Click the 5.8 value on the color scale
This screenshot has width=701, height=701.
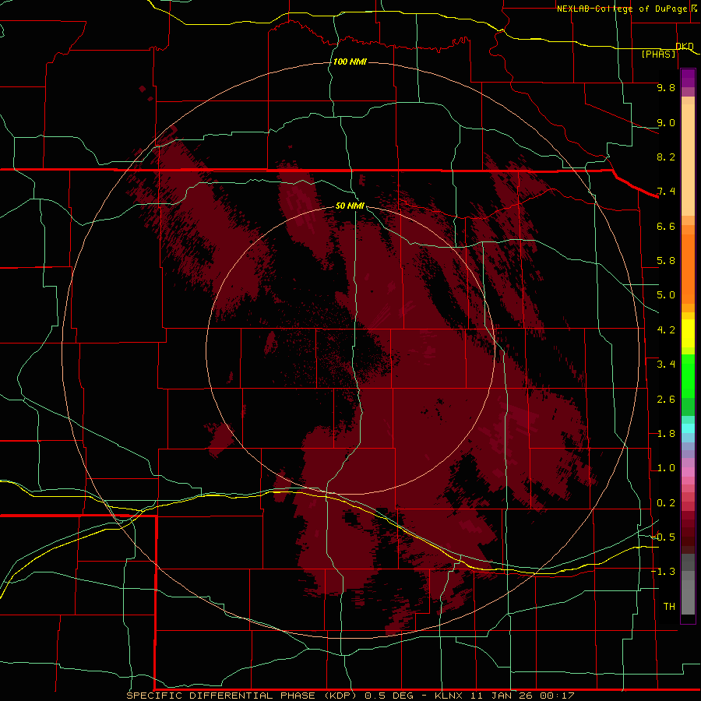[x=666, y=261]
